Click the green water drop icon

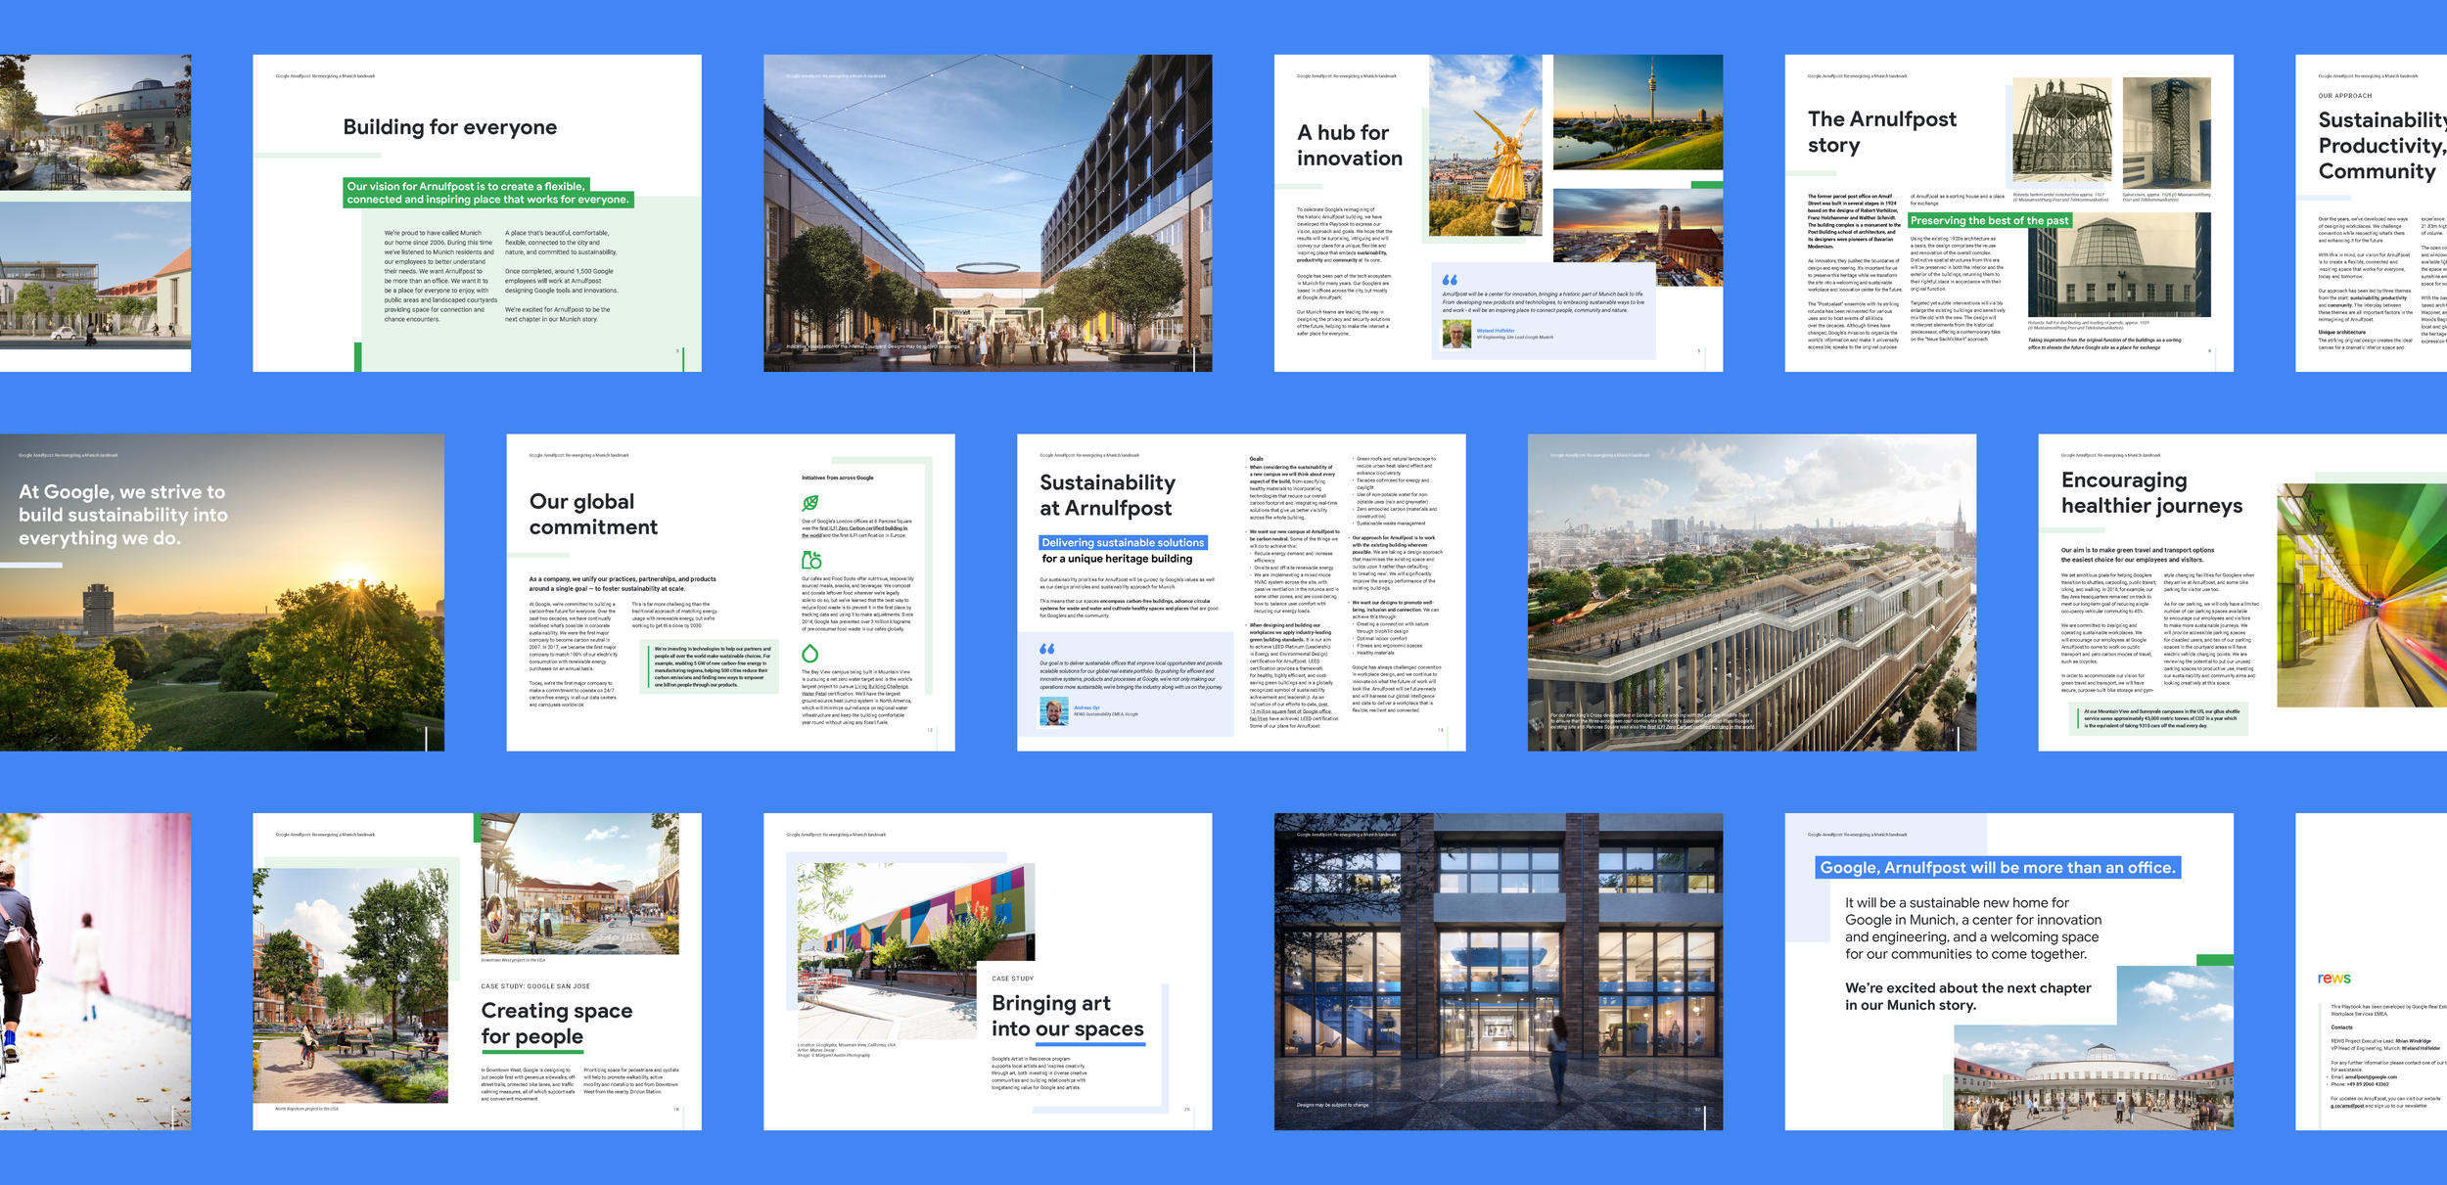pyautogui.click(x=809, y=653)
